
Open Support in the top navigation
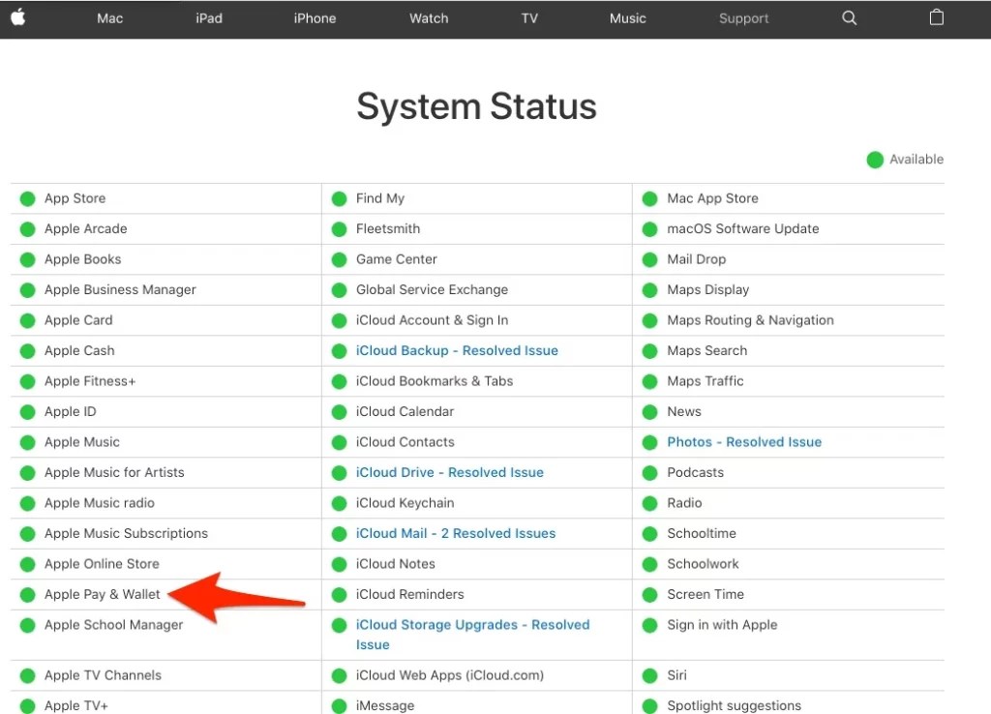pos(744,18)
